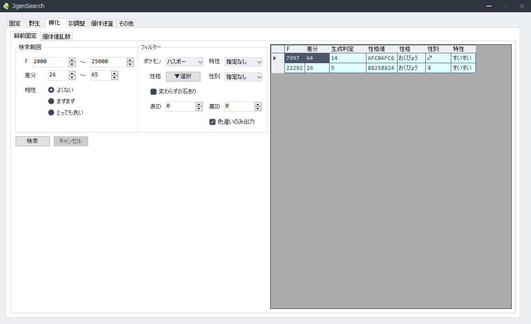Switch to the 固定 tab
Screen dimensions: 531x324
coord(15,23)
